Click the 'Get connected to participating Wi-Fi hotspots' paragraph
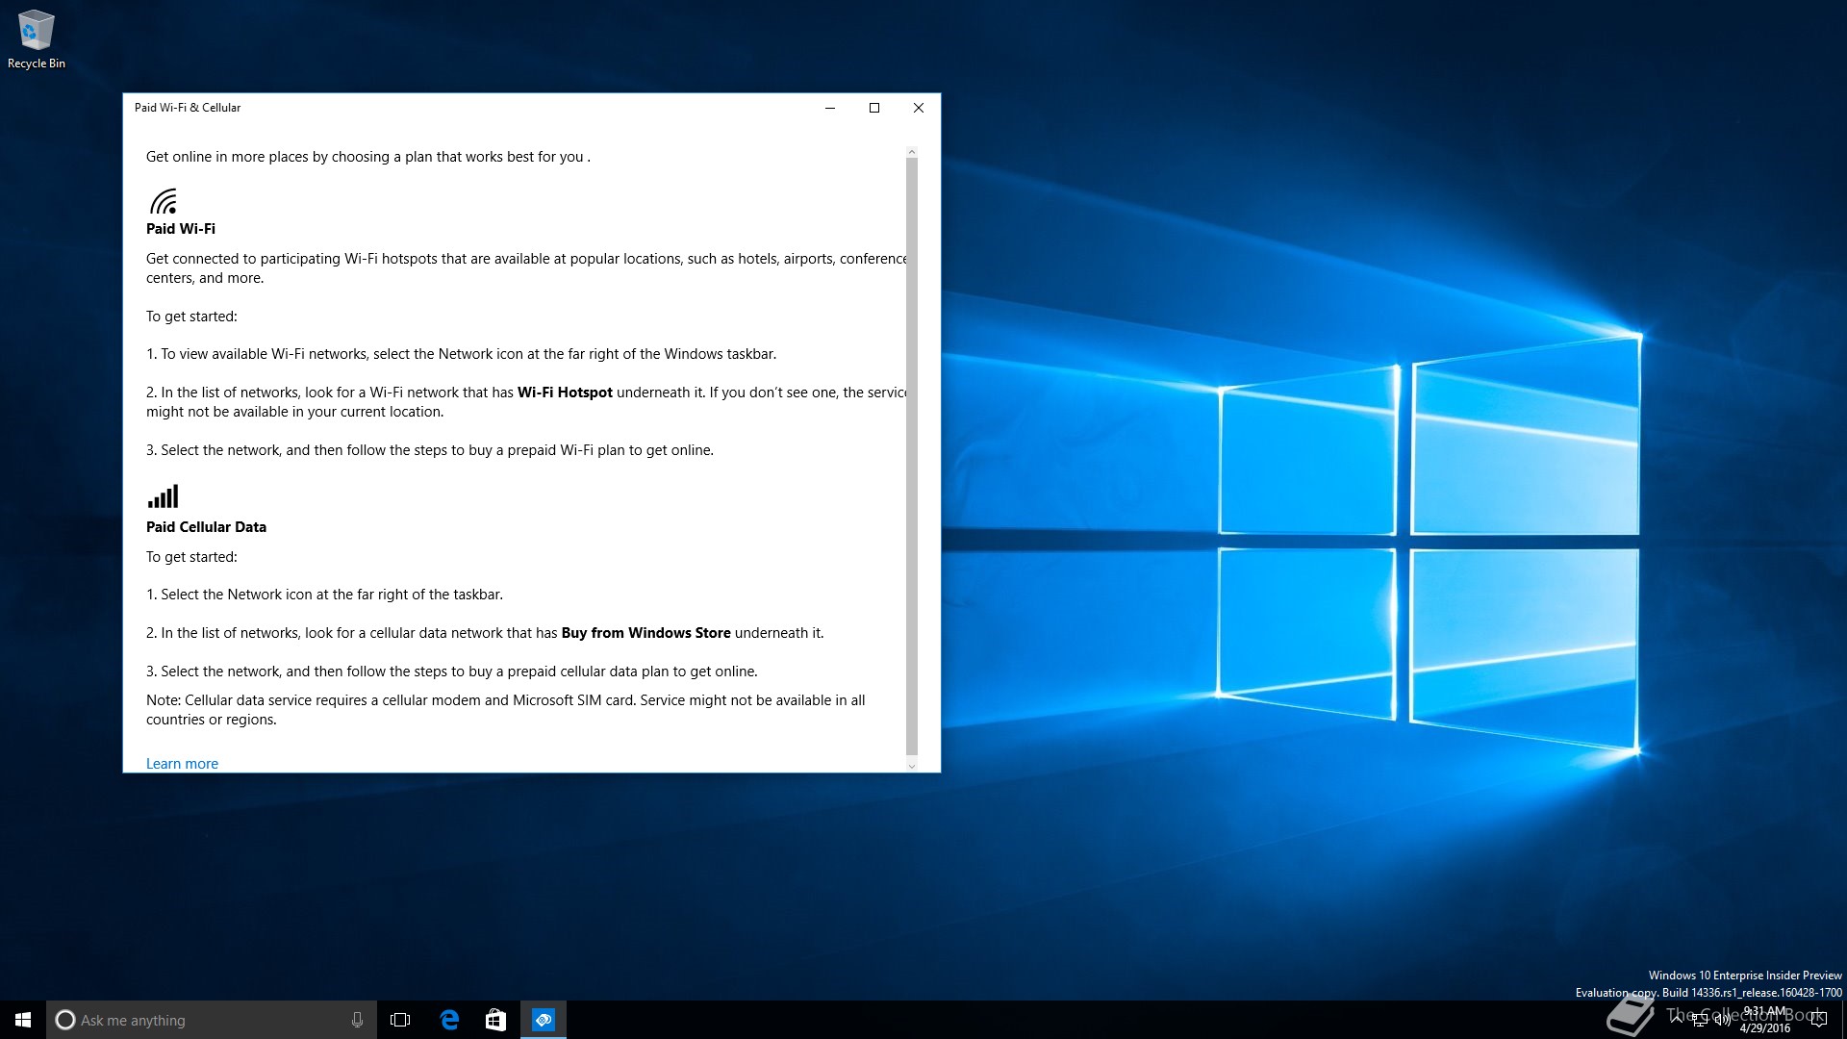This screenshot has width=1847, height=1039. click(x=526, y=268)
